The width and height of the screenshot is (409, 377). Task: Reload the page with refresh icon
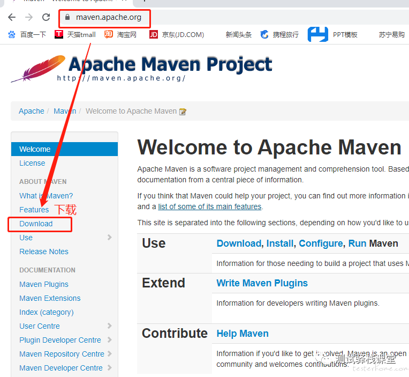click(x=46, y=17)
